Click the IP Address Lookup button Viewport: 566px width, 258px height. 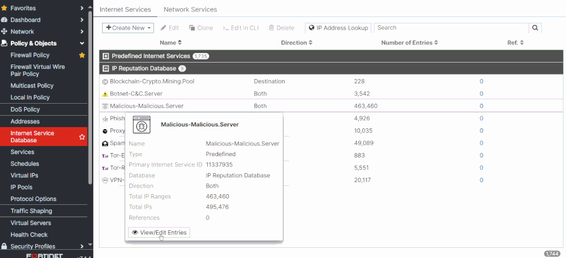[x=338, y=28]
